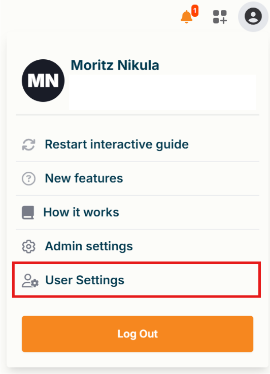Click the user-with-gear icon
Screen dimensions: 270x374
[30, 281]
